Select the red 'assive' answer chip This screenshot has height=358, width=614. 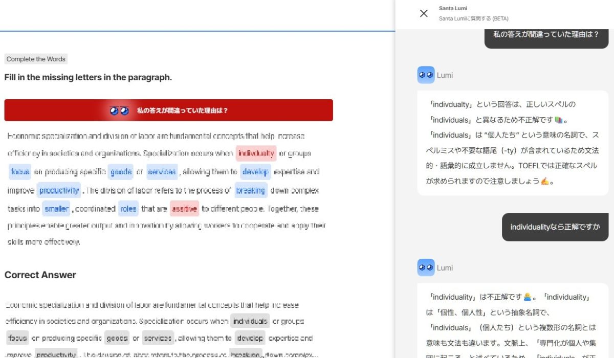(183, 209)
